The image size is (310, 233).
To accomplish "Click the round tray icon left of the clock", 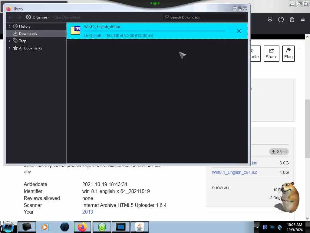I will pos(279,227).
